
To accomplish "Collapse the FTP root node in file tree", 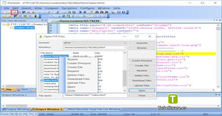I will [4, 24].
